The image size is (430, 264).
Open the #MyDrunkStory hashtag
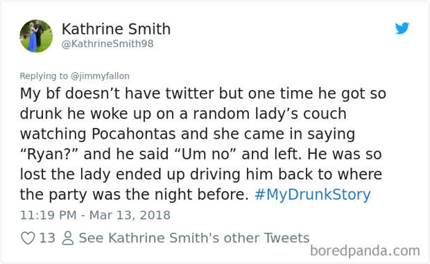313,195
